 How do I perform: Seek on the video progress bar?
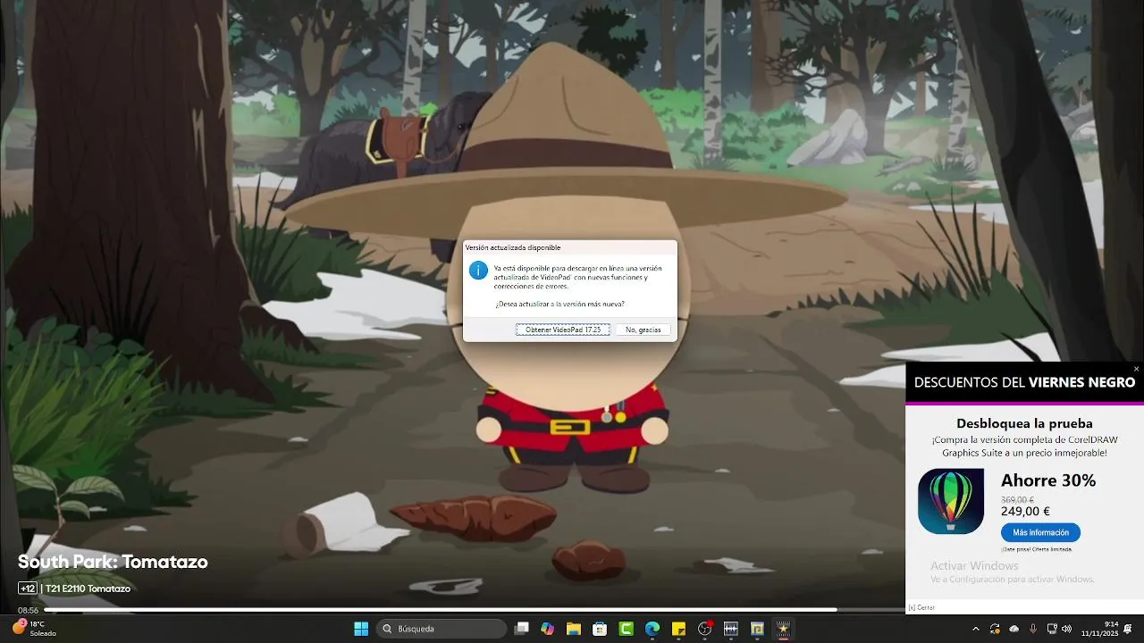point(474,610)
